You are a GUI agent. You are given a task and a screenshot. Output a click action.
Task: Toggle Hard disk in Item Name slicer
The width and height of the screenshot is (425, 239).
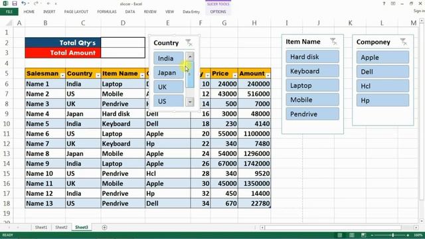(312, 57)
